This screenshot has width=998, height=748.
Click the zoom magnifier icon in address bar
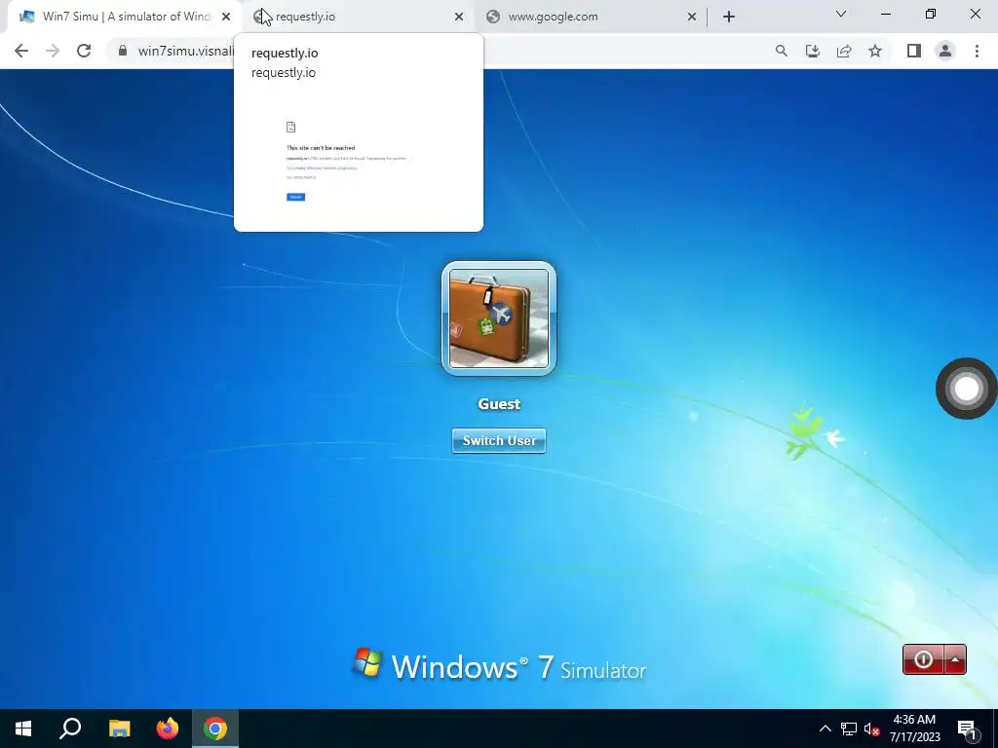click(x=781, y=51)
